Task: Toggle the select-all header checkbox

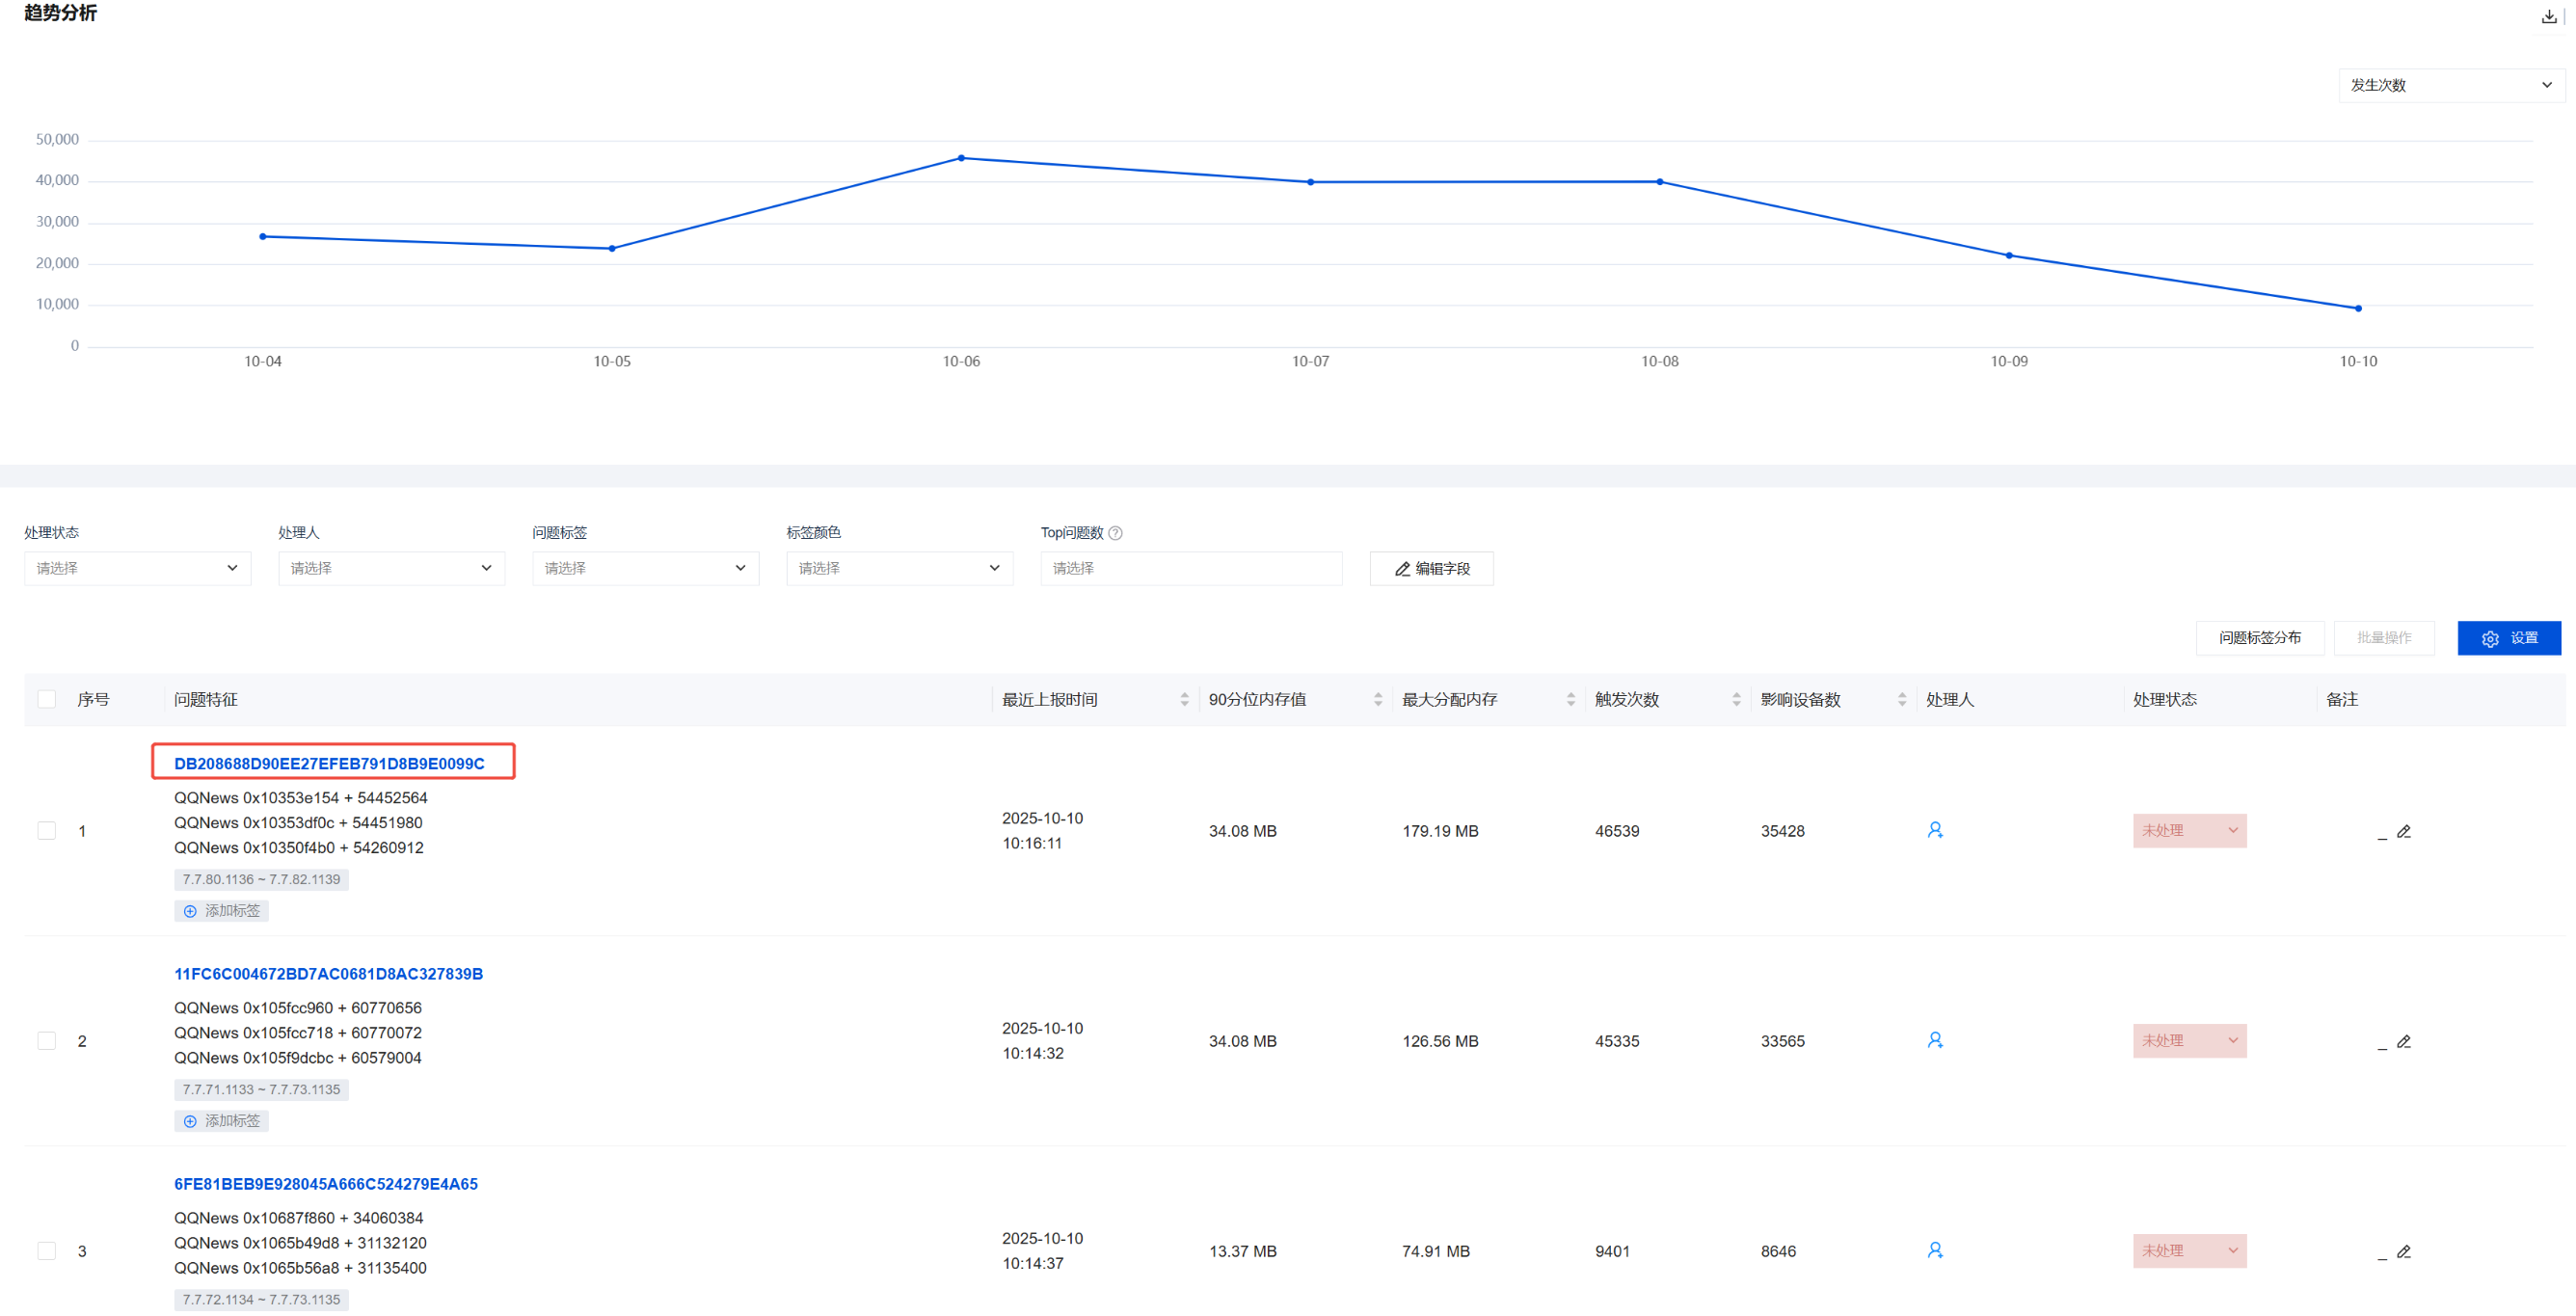Action: click(47, 699)
